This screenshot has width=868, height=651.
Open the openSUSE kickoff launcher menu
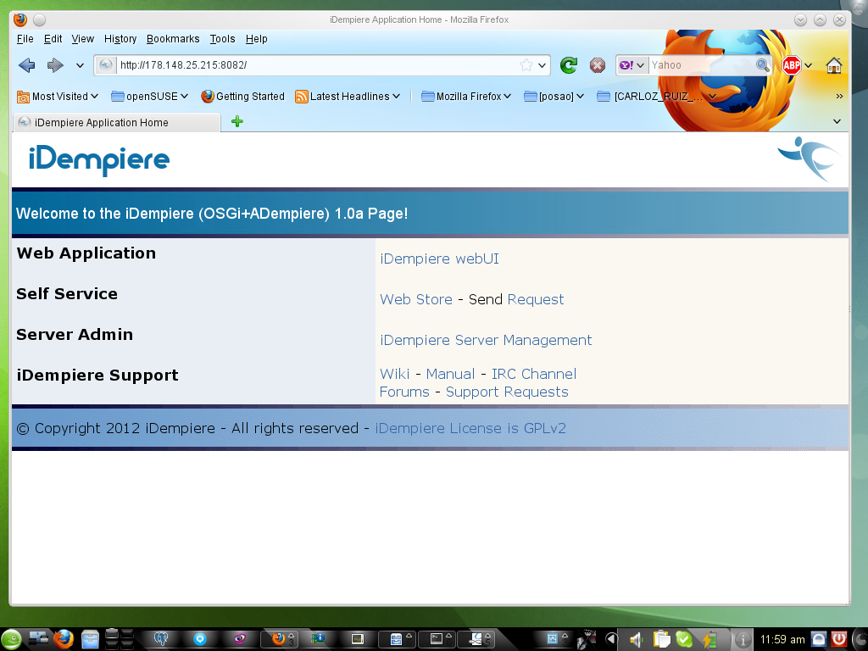tap(10, 639)
